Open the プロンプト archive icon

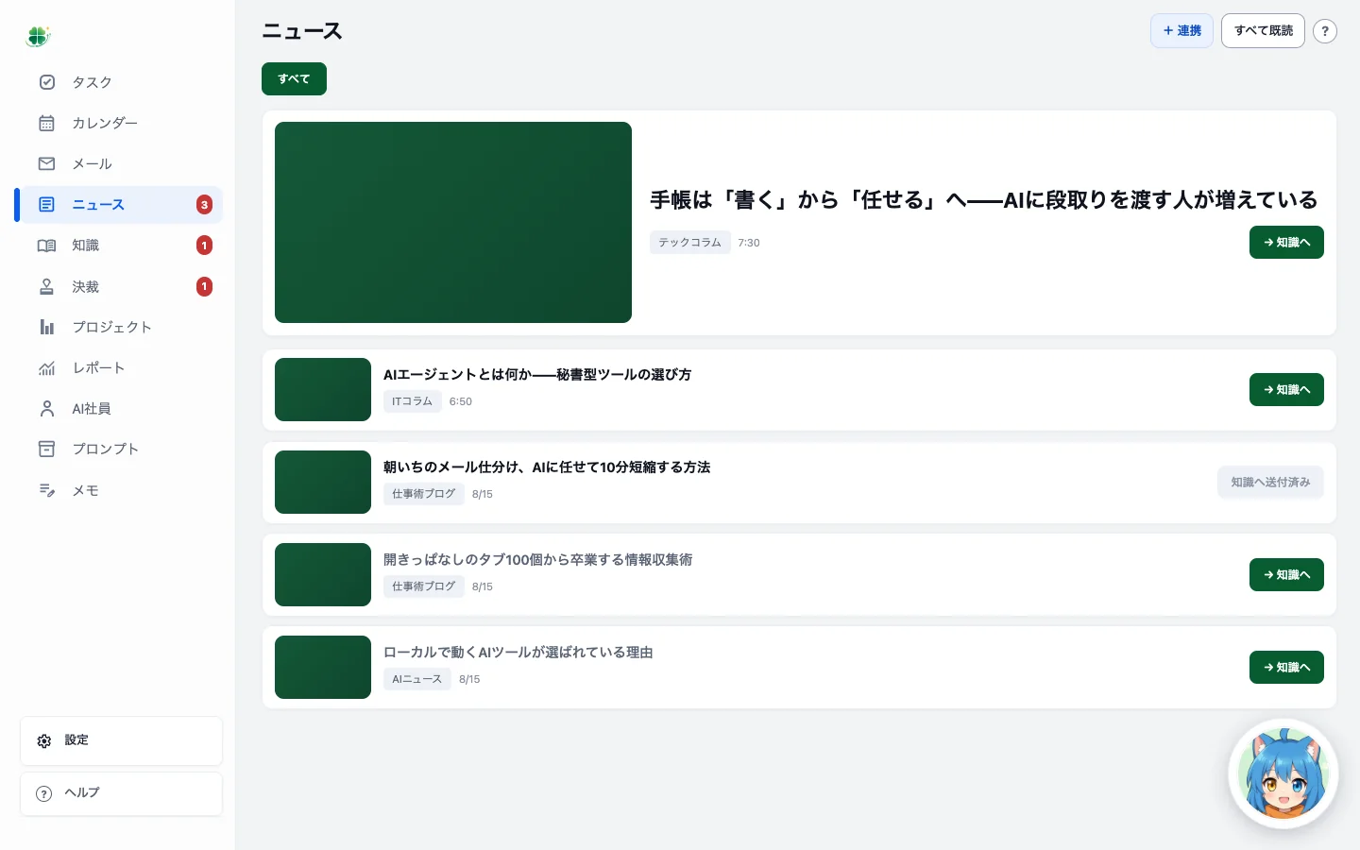click(47, 449)
